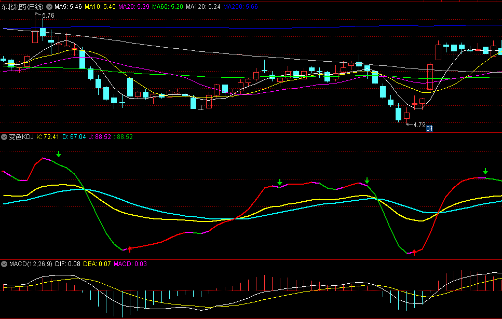Click the DEA: 0.07 value

click(x=97, y=264)
